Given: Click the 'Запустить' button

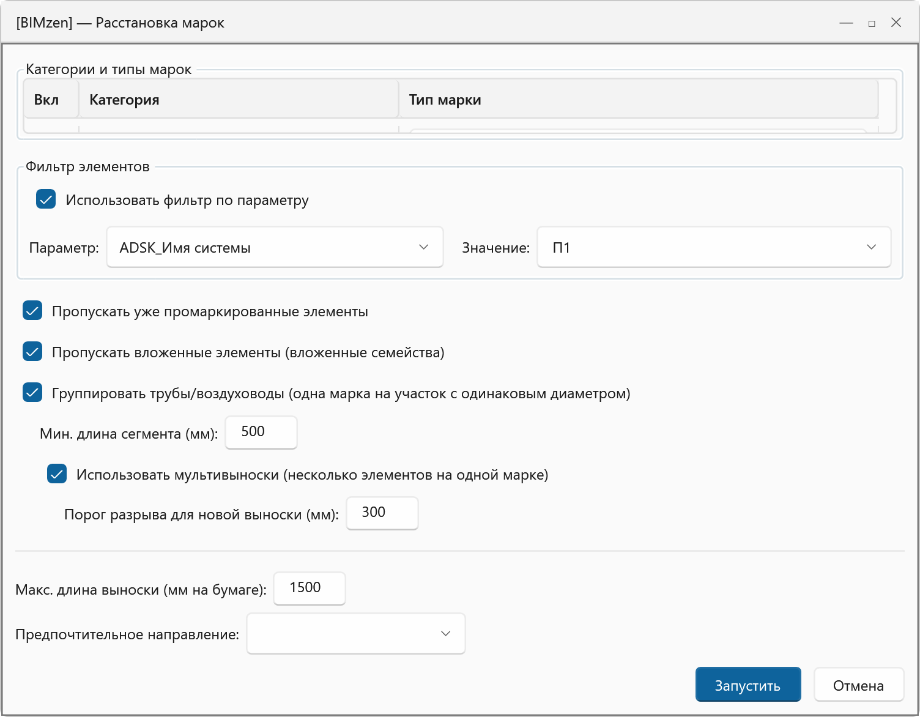Looking at the screenshot, I should coord(748,685).
